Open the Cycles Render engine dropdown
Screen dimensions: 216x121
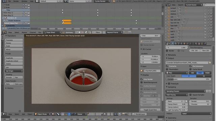point(102,1)
